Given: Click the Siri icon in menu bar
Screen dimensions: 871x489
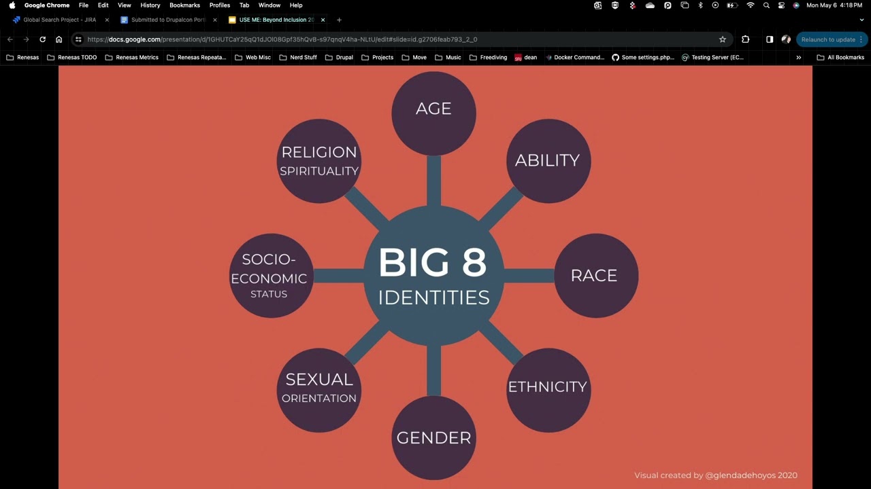Looking at the screenshot, I should 796,5.
